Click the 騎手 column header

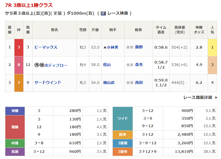point(113,30)
